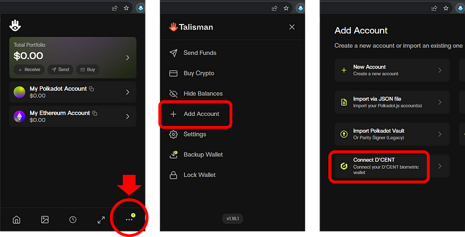Click the gear Settings icon
This screenshot has height=237, width=465.
tap(173, 134)
